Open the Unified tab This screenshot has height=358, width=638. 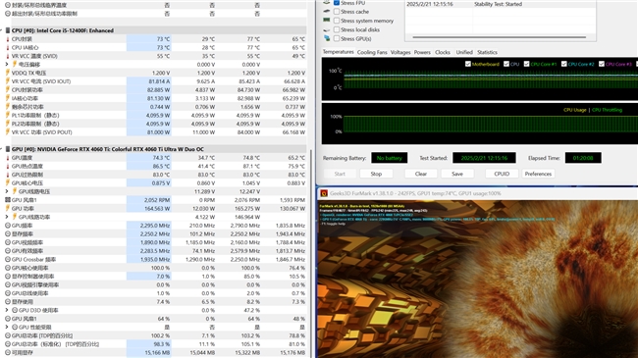(x=464, y=52)
